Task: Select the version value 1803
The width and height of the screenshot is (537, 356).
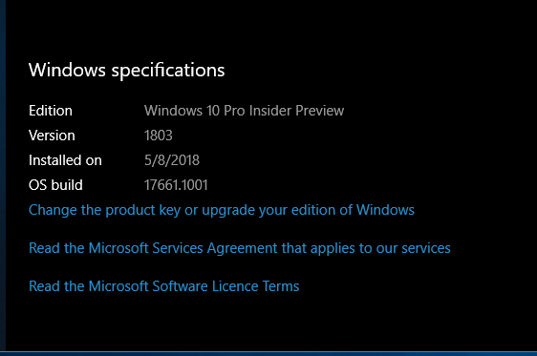Action: click(159, 136)
